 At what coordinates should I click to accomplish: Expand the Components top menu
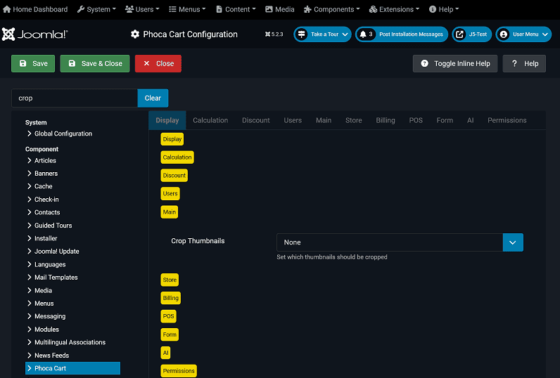click(333, 9)
